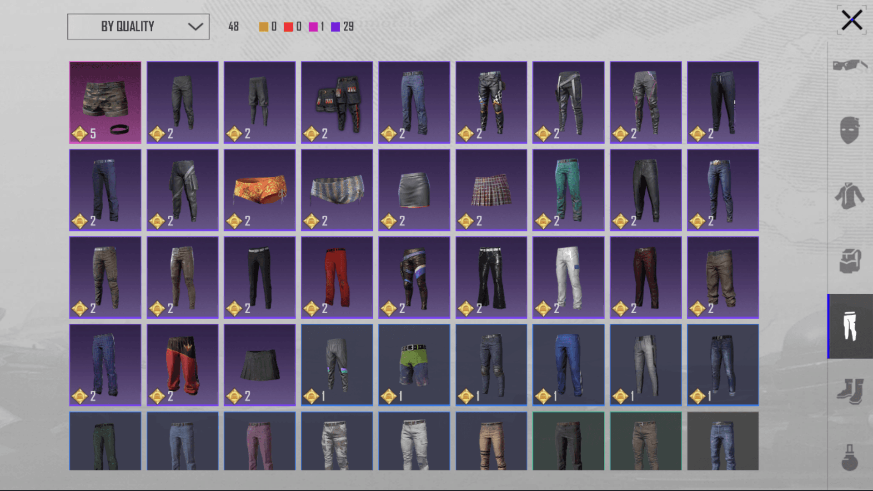Select the black pleated mini skirt

260,365
